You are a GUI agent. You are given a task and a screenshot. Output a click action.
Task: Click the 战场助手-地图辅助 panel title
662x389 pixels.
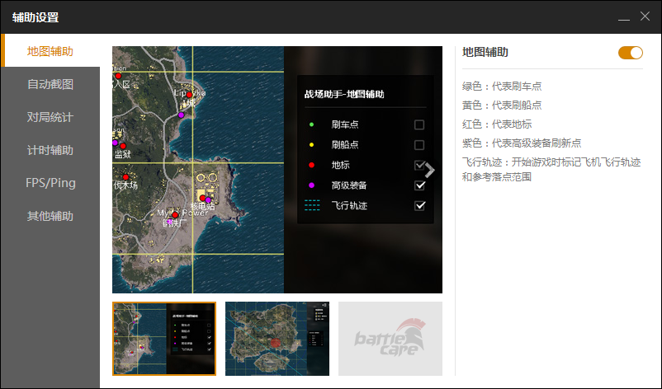(344, 94)
